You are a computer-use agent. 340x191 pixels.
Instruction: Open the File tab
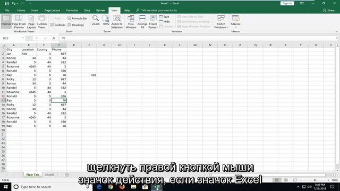click(x=7, y=10)
